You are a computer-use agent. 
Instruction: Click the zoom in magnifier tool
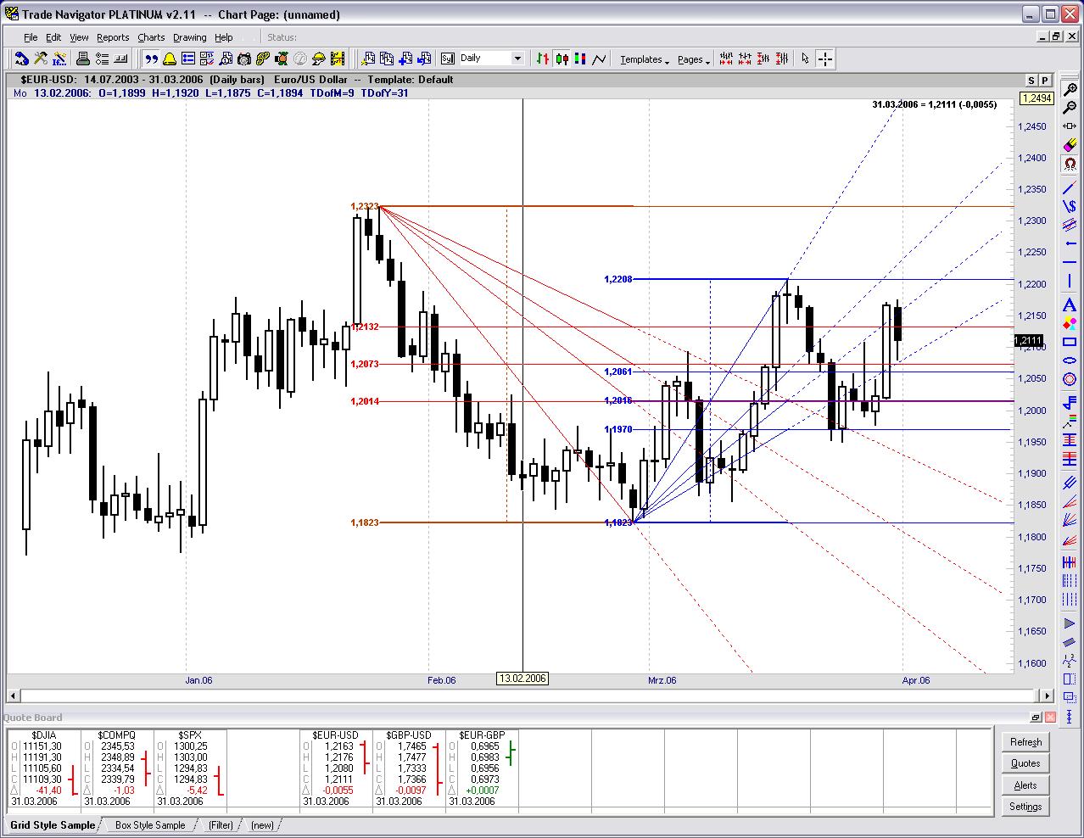point(1070,90)
